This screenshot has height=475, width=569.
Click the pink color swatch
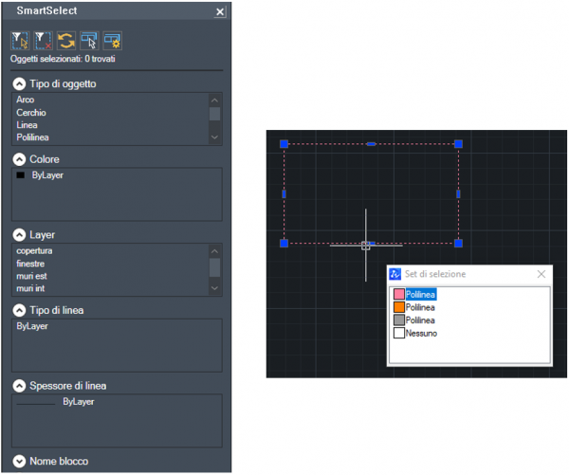click(x=399, y=294)
